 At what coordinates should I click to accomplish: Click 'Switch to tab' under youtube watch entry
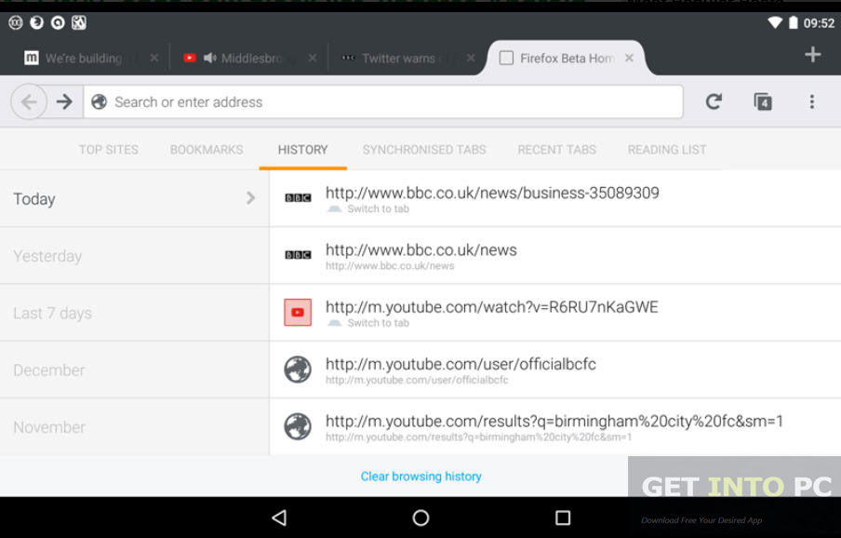pos(378,323)
